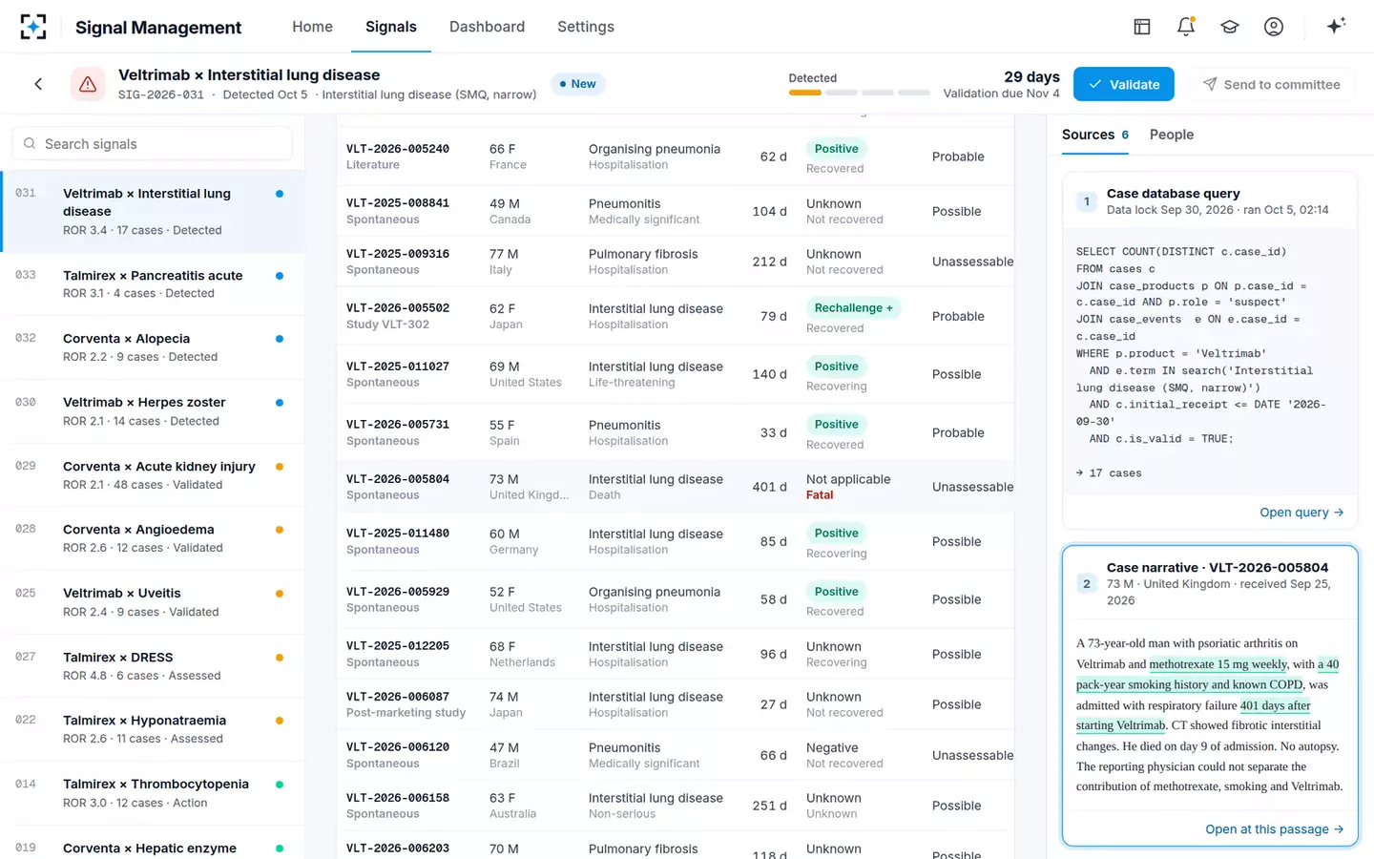Image resolution: width=1374 pixels, height=859 pixels.
Task: Open case VLT-2025-008841
Action: 398,203
